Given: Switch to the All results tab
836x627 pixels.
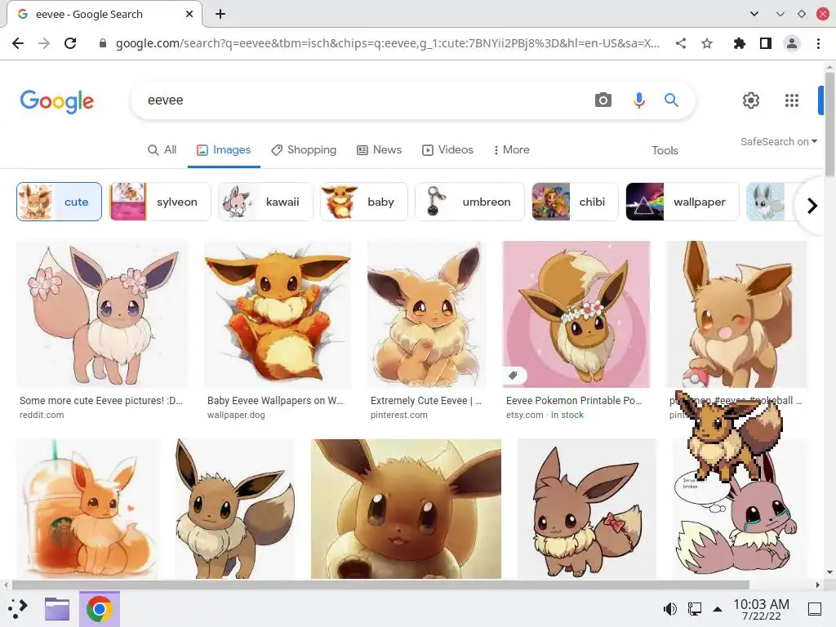Looking at the screenshot, I should 162,150.
